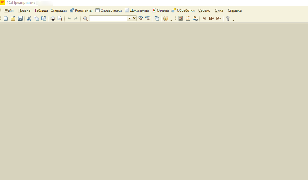Viewport: 308px width, 180px height.
Task: Open the Сервис menu
Action: click(204, 10)
